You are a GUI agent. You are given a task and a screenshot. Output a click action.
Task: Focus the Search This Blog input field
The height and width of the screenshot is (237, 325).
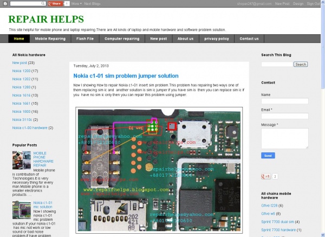277,65
